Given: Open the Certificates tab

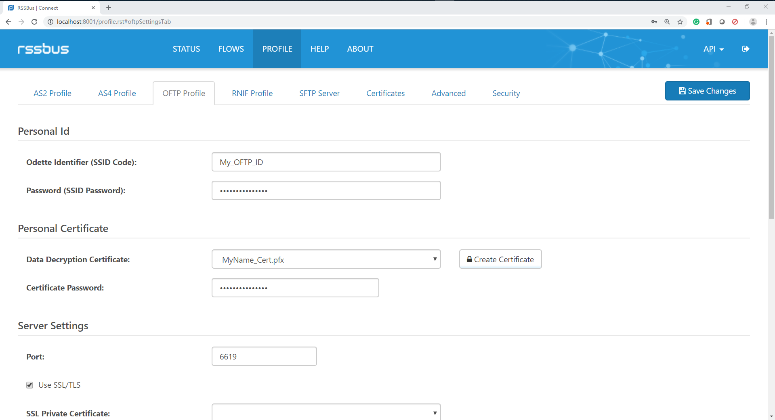Looking at the screenshot, I should [x=385, y=93].
